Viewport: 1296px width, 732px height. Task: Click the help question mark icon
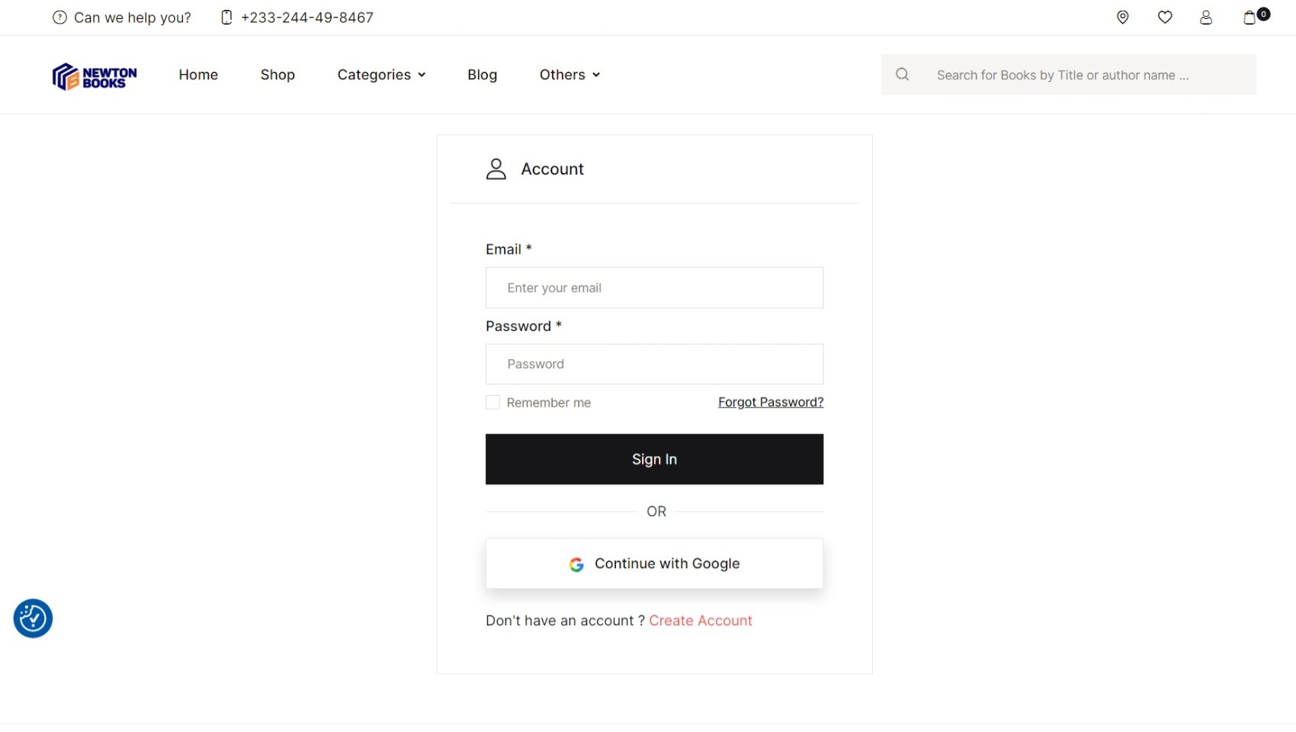pos(59,17)
